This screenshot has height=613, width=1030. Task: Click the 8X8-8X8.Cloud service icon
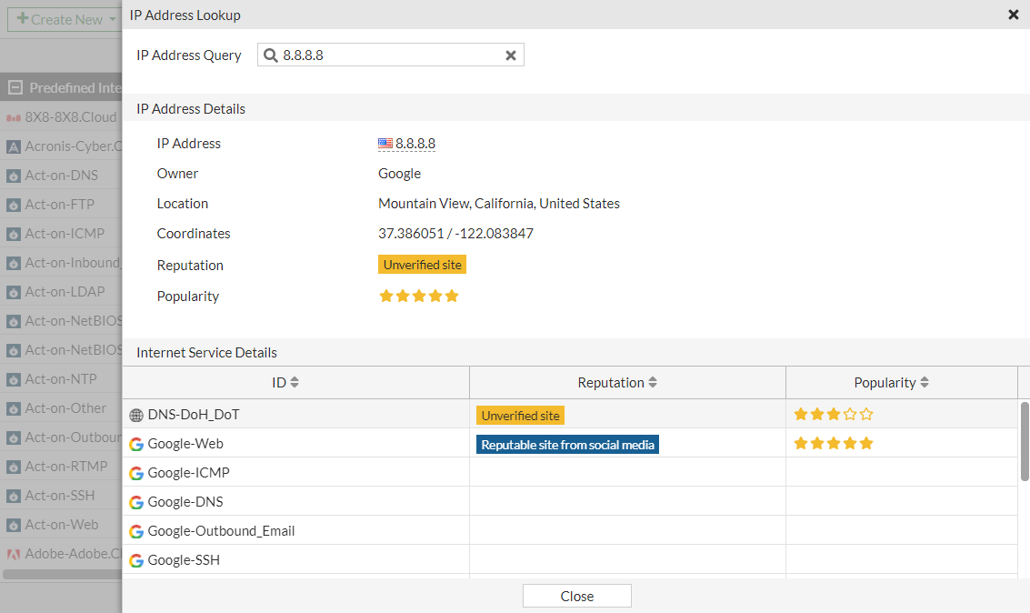pyautogui.click(x=14, y=117)
